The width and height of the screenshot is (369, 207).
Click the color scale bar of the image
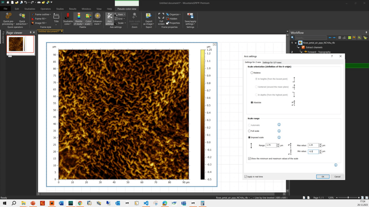tap(202, 115)
